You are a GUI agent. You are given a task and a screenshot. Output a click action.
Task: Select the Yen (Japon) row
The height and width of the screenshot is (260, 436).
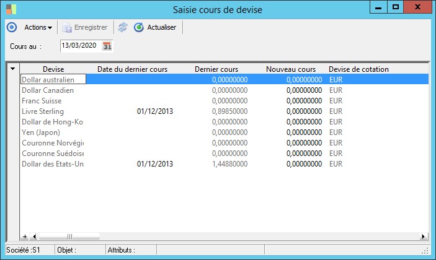click(x=225, y=132)
